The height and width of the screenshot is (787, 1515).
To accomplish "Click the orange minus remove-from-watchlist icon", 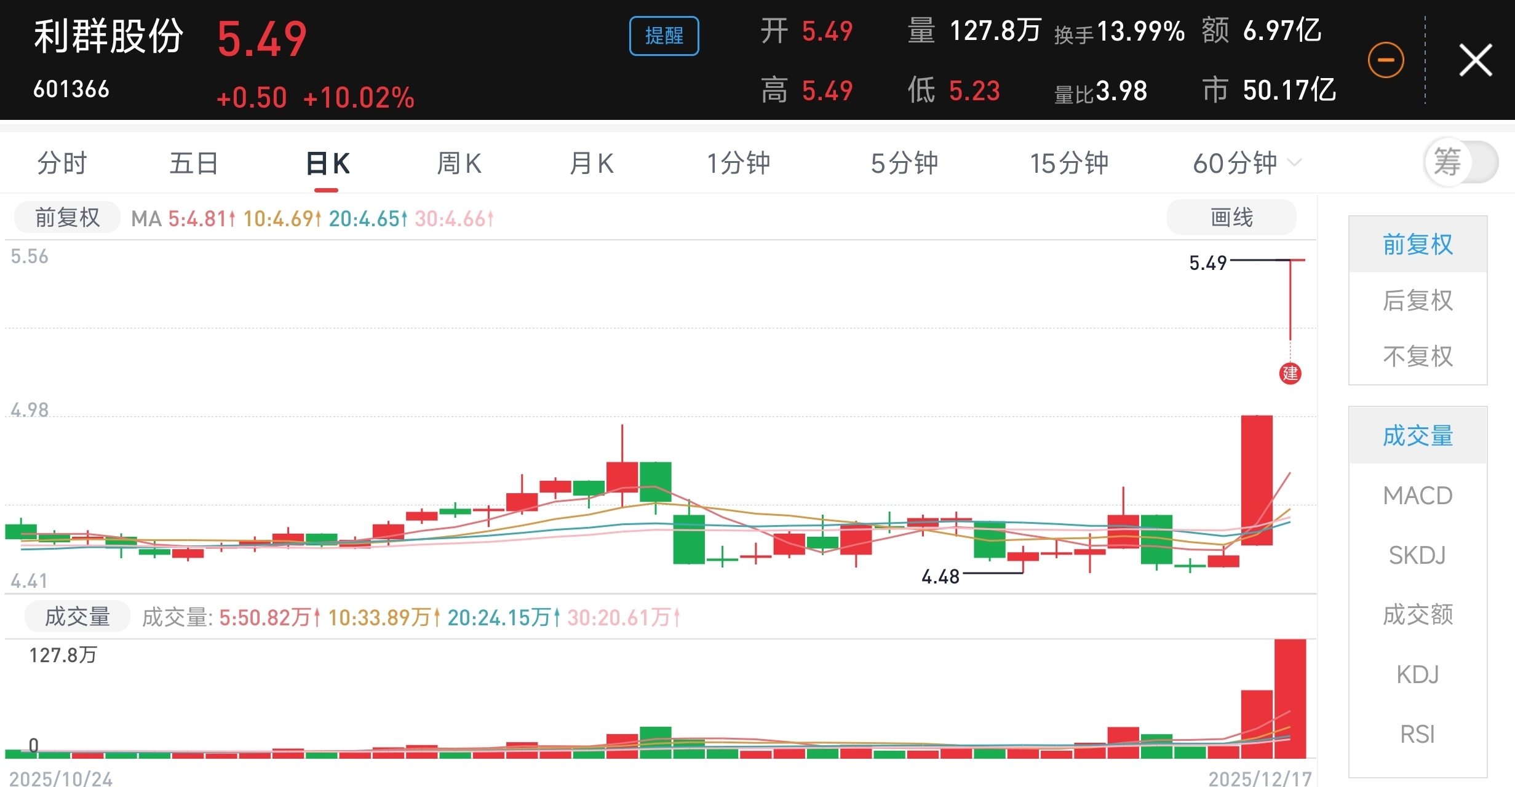I will (1385, 60).
